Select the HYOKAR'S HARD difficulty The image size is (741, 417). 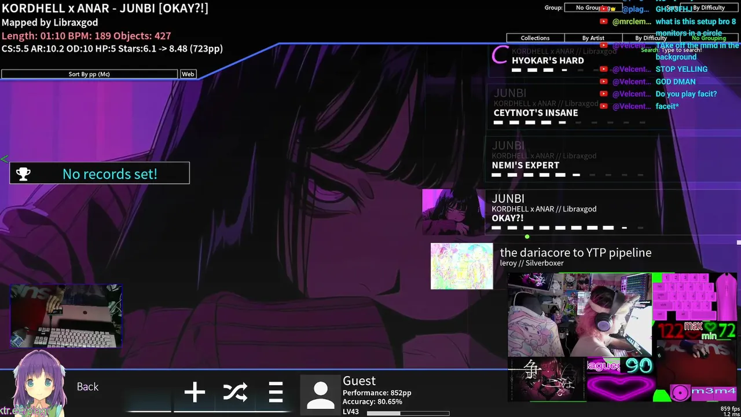(614, 60)
